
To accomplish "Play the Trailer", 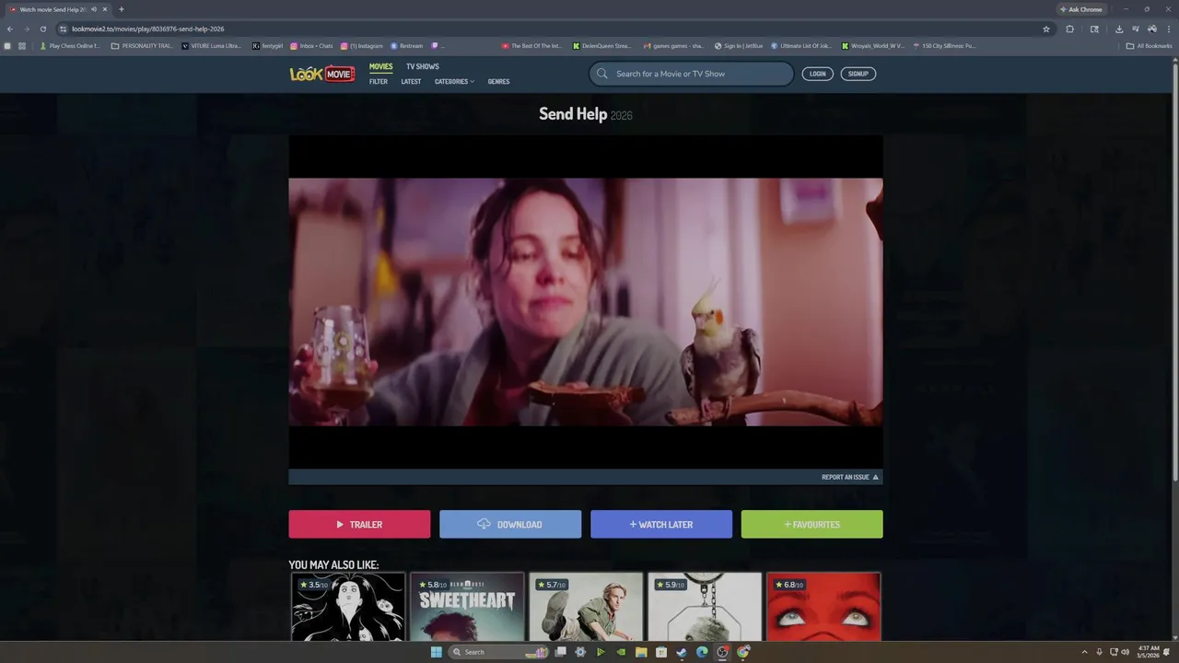I will point(359,524).
